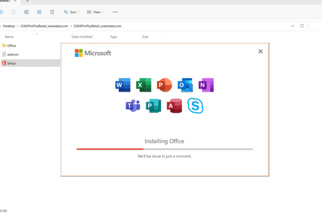This screenshot has width=322, height=214.
Task: Sort by the Size column header
Action: (145, 37)
